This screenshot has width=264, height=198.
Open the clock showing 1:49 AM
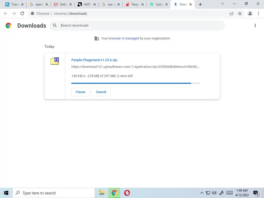pyautogui.click(x=242, y=193)
